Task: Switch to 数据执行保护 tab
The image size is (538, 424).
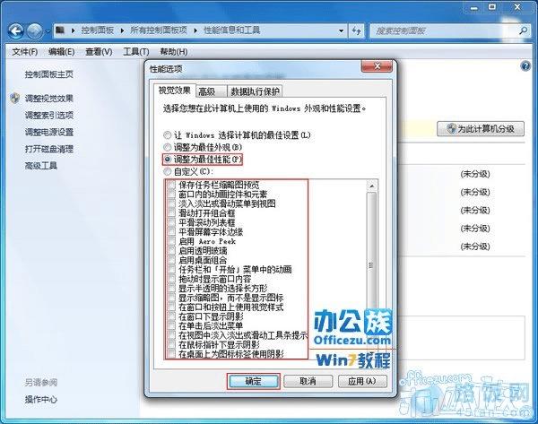Action: click(255, 91)
